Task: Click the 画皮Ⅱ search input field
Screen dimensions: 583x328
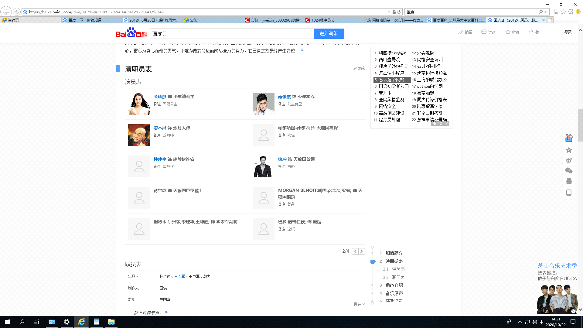Action: (x=231, y=34)
